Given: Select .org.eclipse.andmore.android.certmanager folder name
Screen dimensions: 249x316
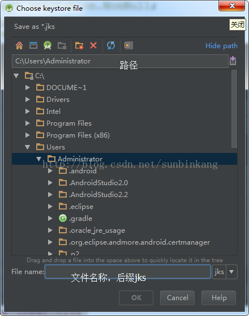Looking at the screenshot, I should [139, 242].
